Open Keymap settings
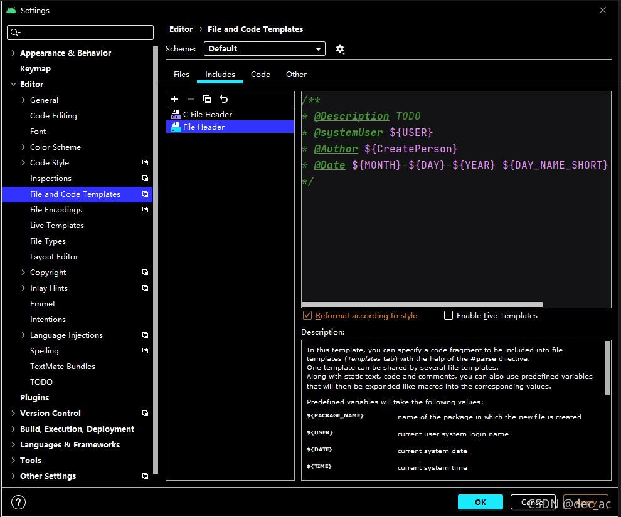 click(35, 68)
